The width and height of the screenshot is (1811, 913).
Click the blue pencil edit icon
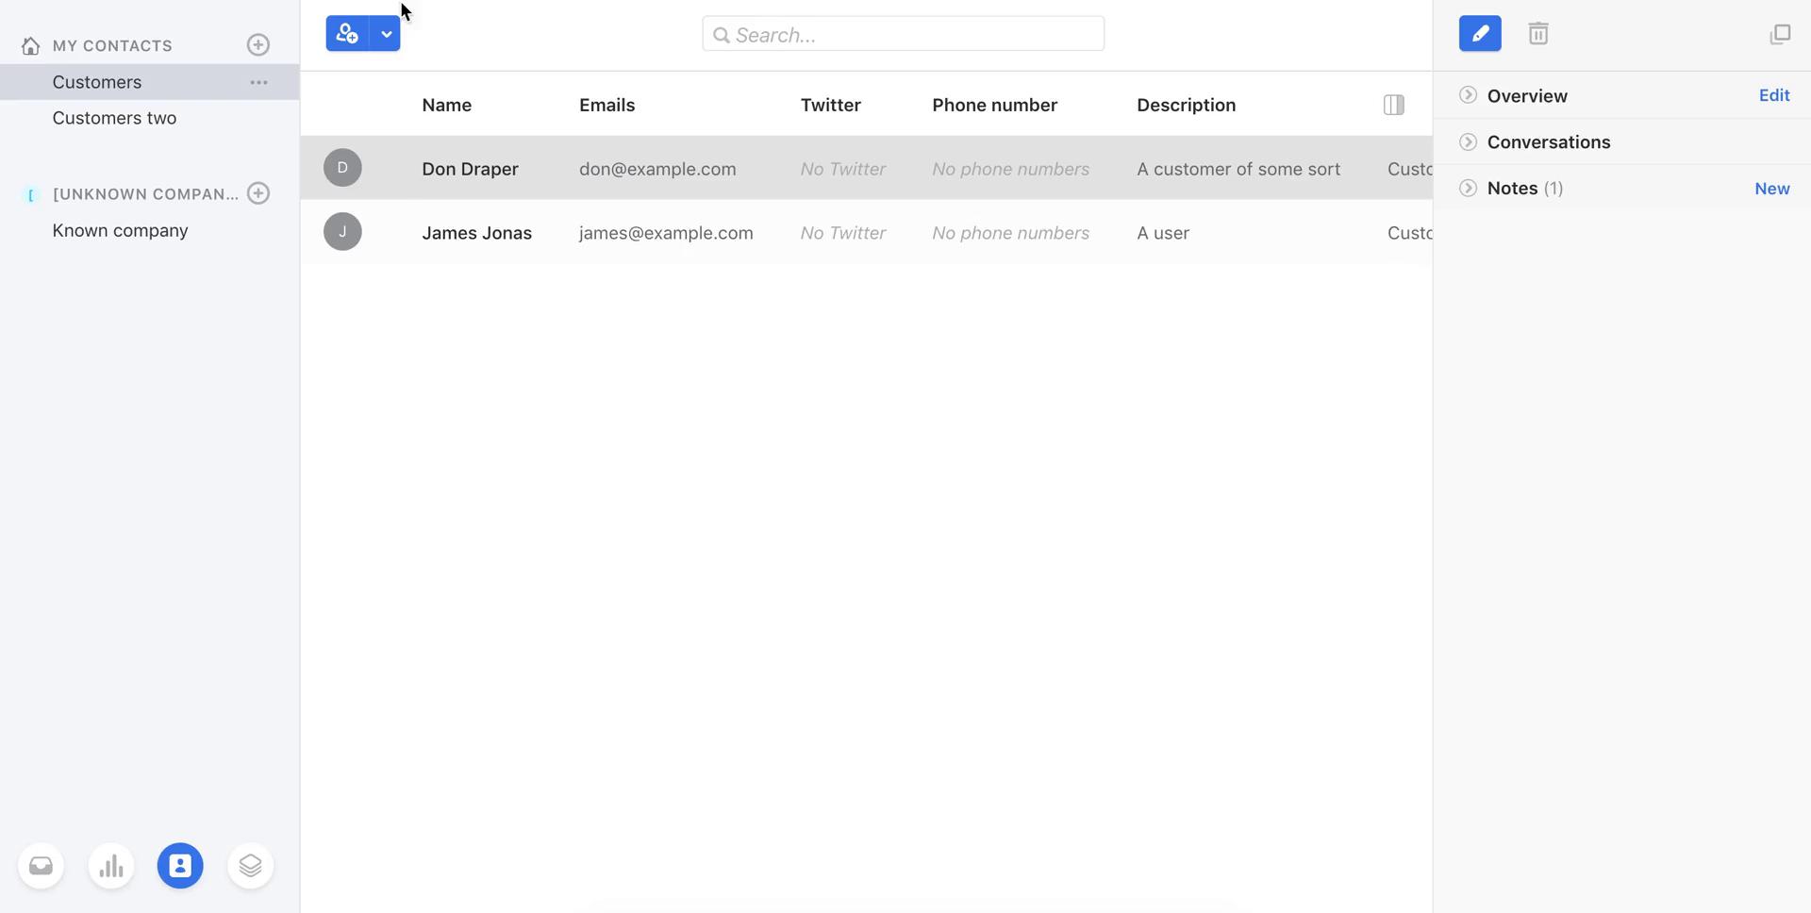coord(1480,34)
